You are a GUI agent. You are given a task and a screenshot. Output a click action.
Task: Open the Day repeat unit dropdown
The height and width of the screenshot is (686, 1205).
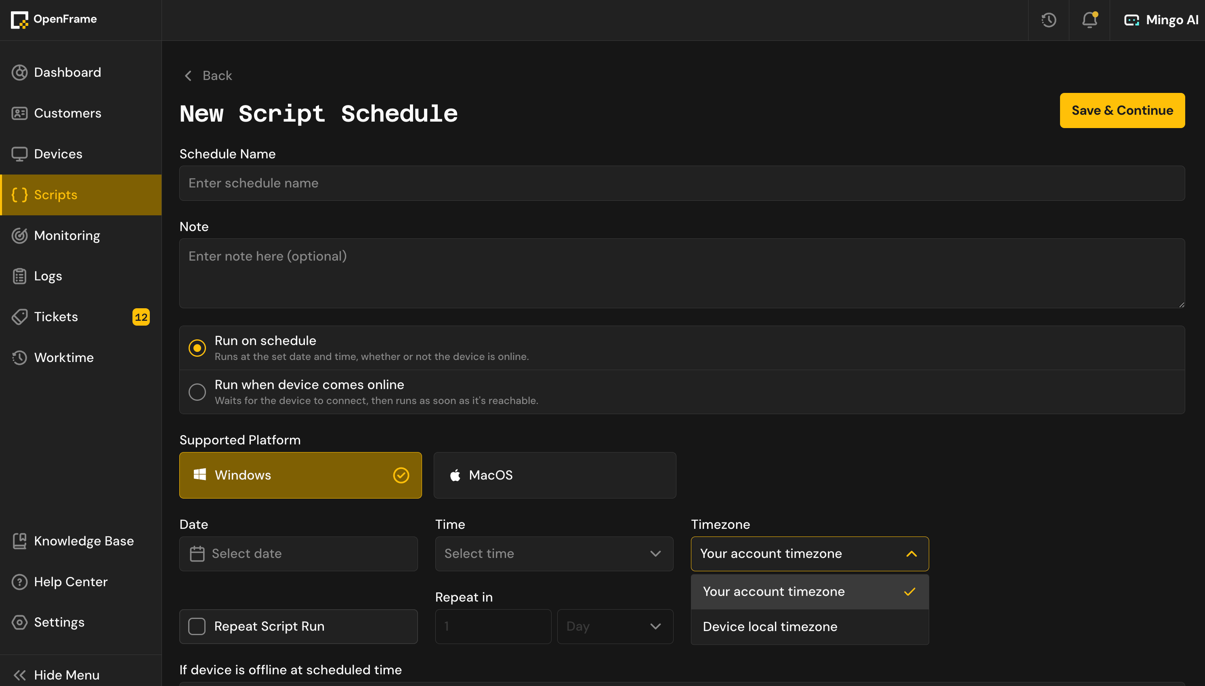click(x=615, y=627)
